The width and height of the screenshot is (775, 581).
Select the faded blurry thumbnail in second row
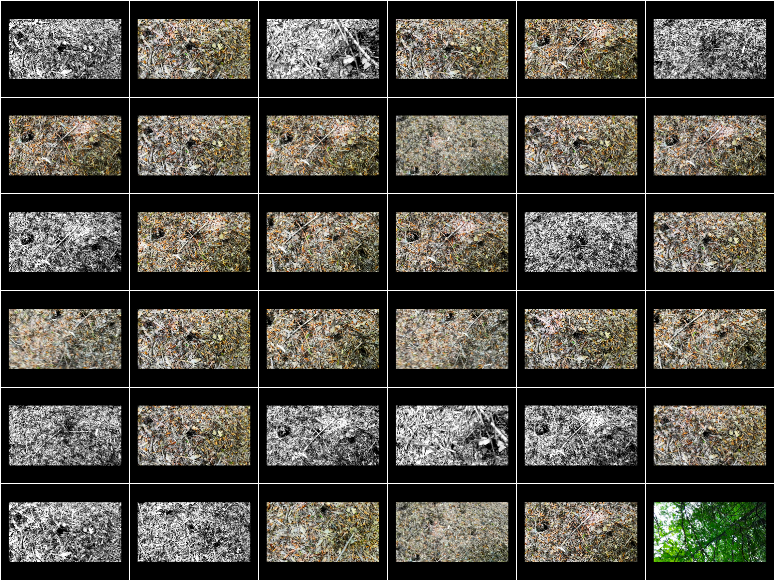(x=451, y=145)
